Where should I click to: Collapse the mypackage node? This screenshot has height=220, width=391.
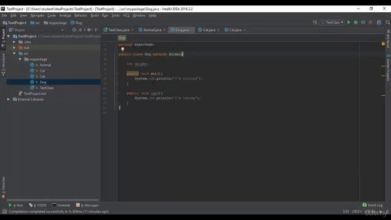(x=20, y=59)
